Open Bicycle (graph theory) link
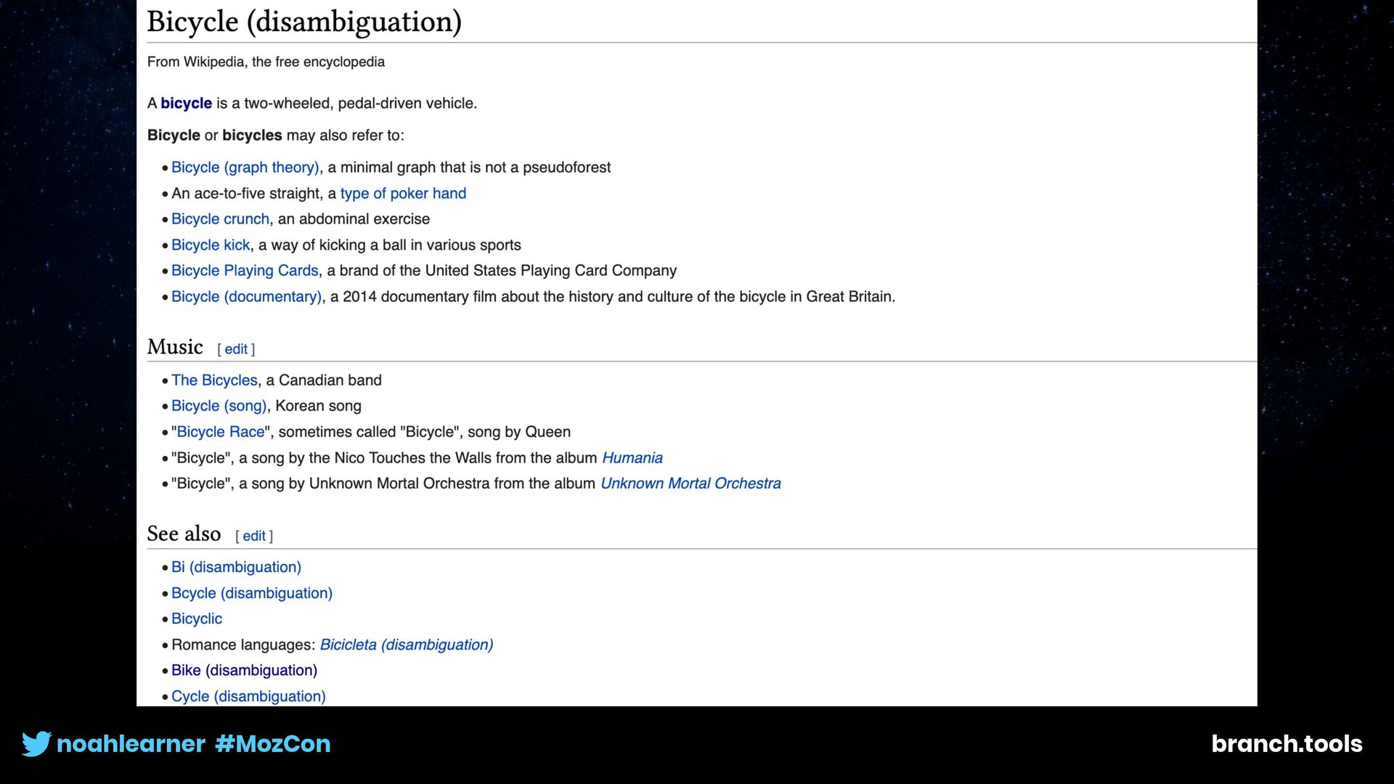1394x784 pixels. [245, 168]
